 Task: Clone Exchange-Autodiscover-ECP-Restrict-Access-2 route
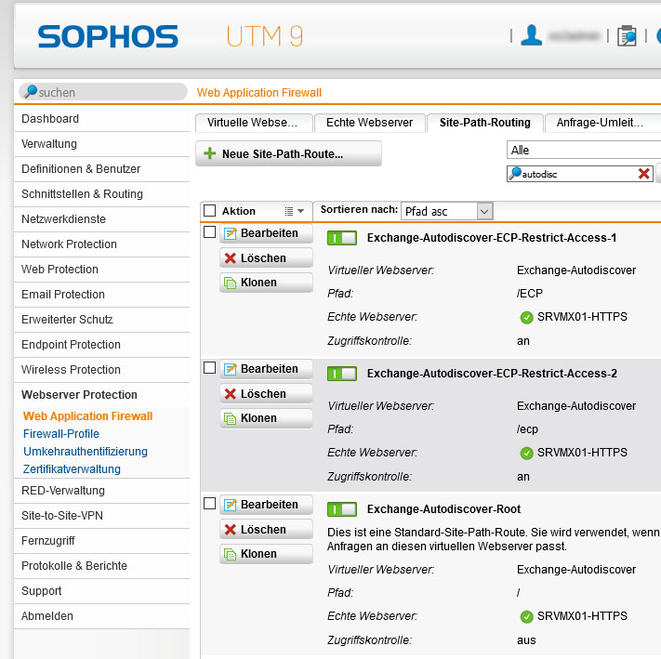(266, 418)
